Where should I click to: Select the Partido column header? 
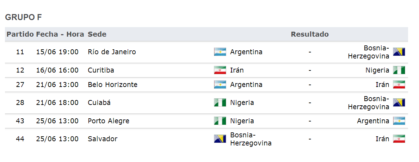click(x=20, y=34)
